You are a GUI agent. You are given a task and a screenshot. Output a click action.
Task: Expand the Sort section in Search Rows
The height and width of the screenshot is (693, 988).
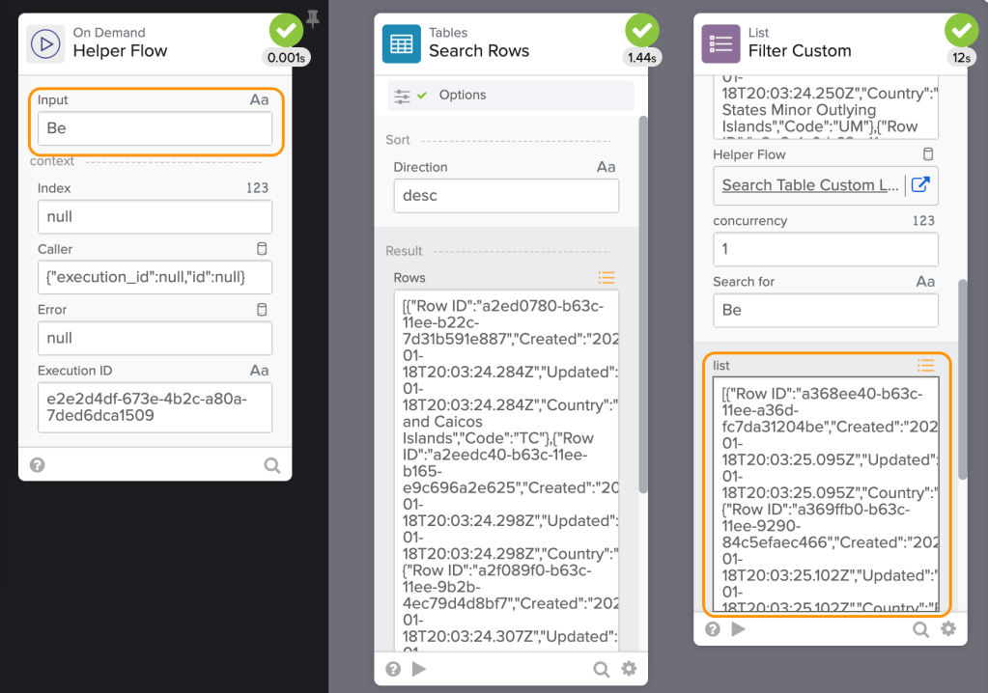coord(398,140)
